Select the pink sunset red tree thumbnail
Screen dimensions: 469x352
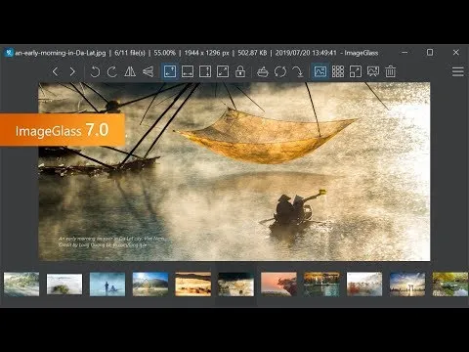click(278, 285)
